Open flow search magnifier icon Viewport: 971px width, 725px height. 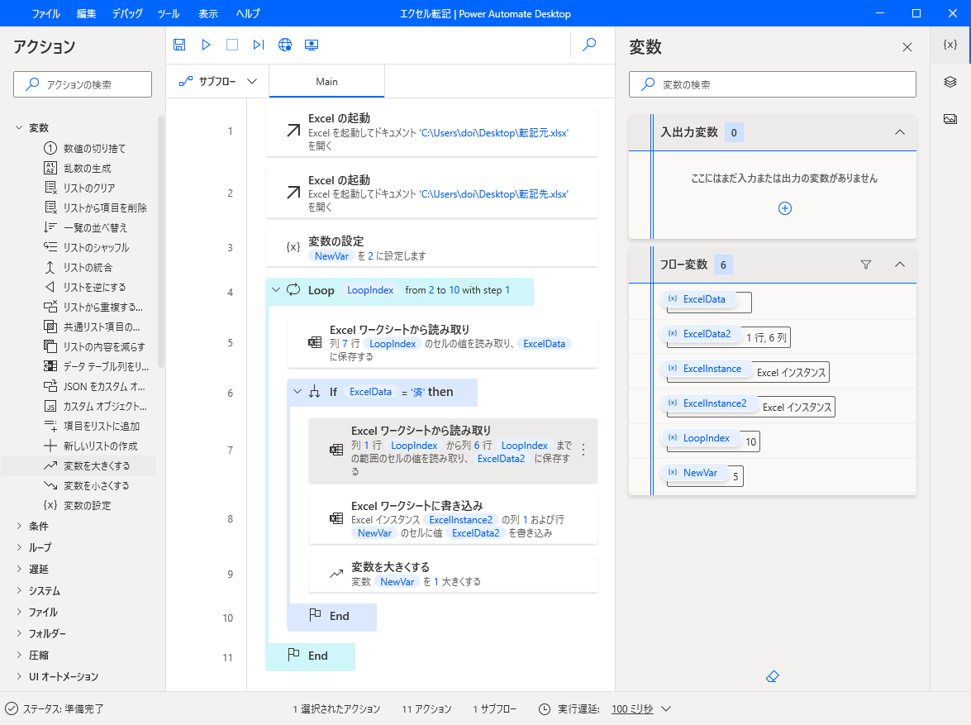(589, 44)
